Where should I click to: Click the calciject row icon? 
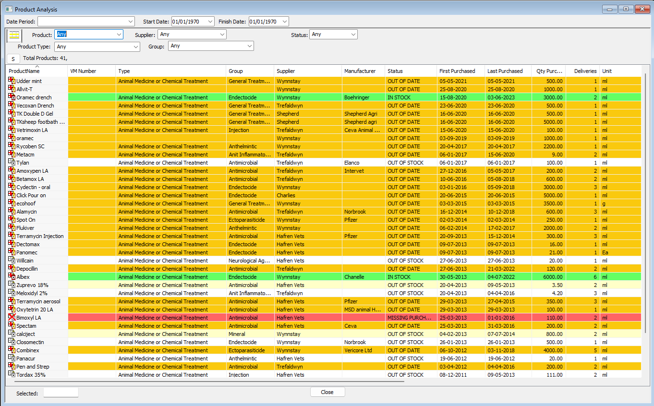coord(12,334)
